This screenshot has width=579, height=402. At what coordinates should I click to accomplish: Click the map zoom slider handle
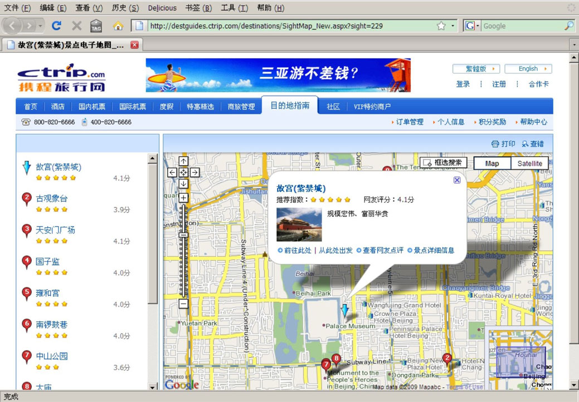tap(183, 235)
